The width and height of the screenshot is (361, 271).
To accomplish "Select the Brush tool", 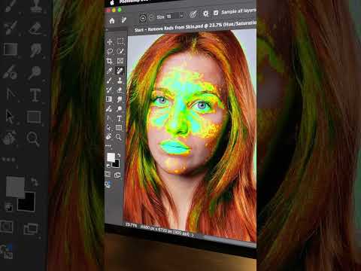I will pyautogui.click(x=109, y=81).
